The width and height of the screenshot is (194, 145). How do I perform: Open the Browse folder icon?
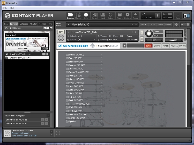click(x=70, y=16)
